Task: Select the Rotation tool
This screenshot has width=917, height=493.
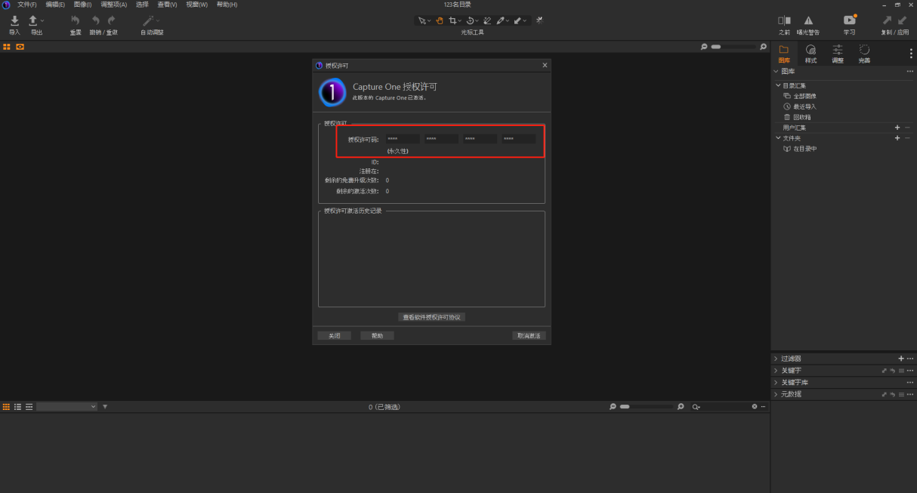Action: point(471,20)
